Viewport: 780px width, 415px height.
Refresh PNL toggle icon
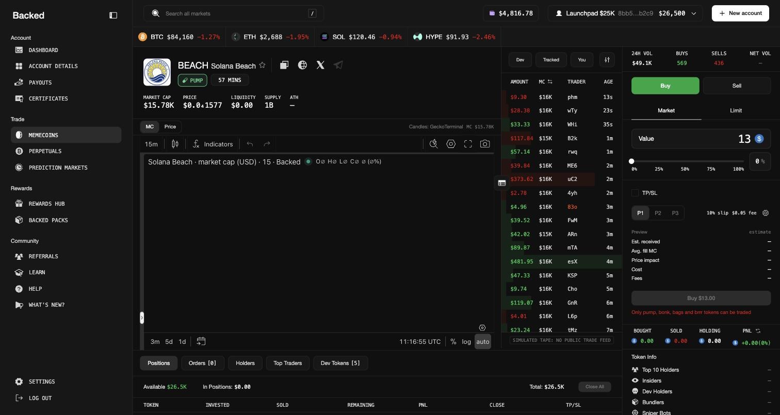[758, 331]
